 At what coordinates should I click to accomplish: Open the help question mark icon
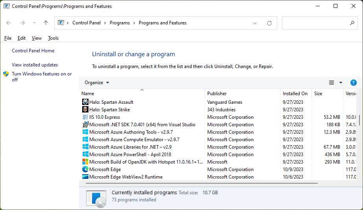tap(353, 83)
